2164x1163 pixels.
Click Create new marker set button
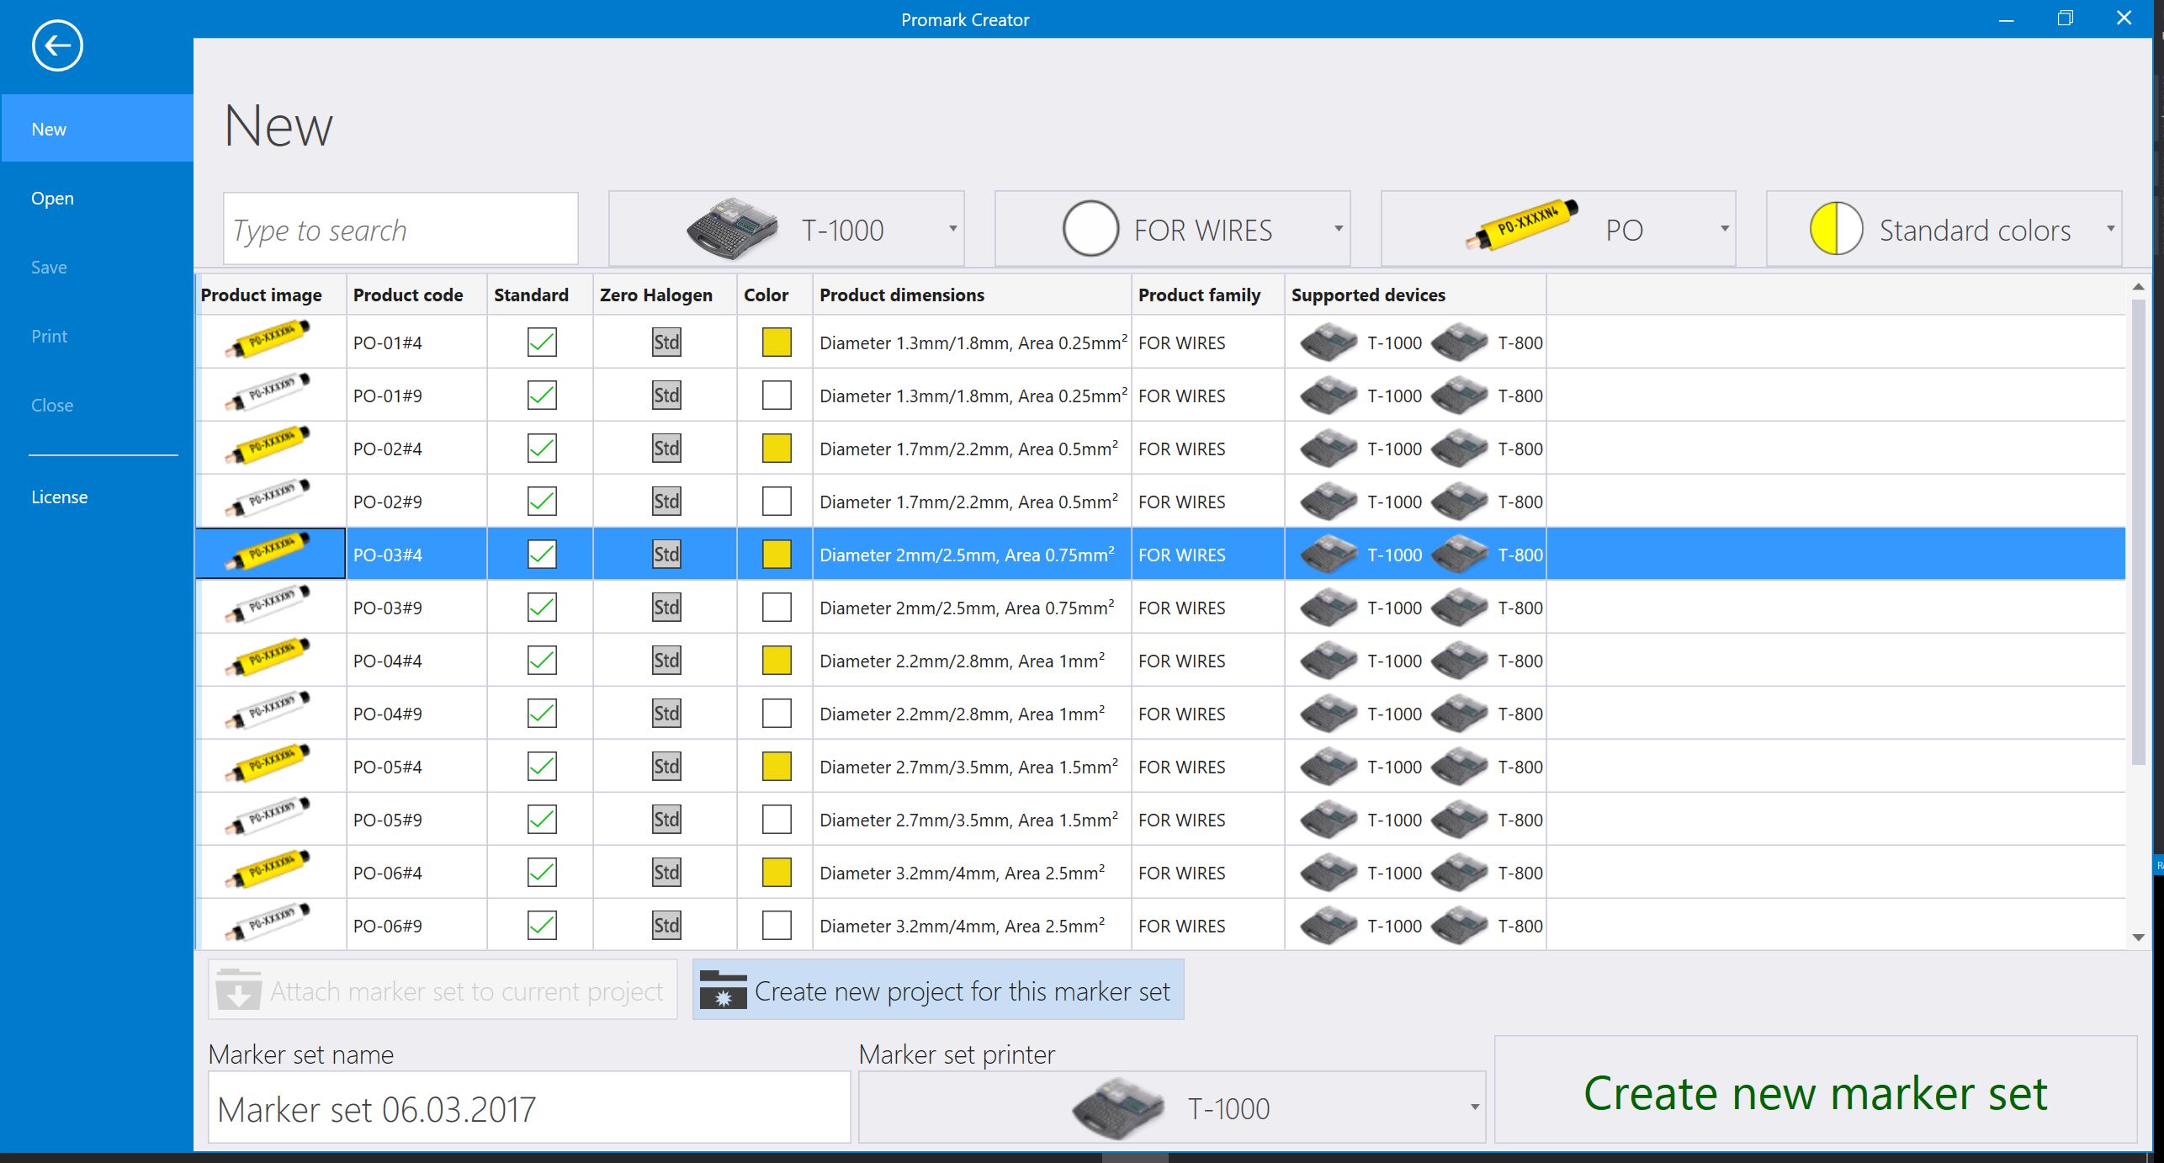(1816, 1091)
